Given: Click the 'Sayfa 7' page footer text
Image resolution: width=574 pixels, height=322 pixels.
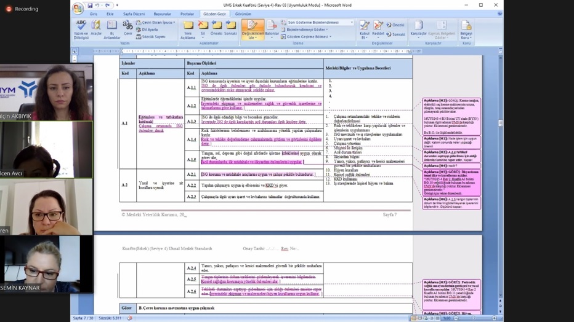Looking at the screenshot, I should point(389,214).
